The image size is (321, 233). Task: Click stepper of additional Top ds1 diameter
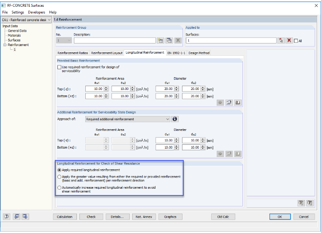click(x=177, y=140)
